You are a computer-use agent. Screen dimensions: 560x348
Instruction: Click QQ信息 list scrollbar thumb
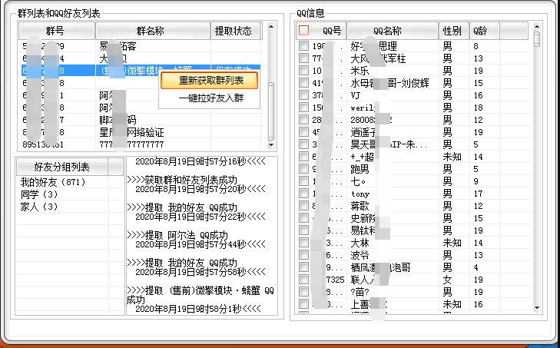click(x=537, y=39)
